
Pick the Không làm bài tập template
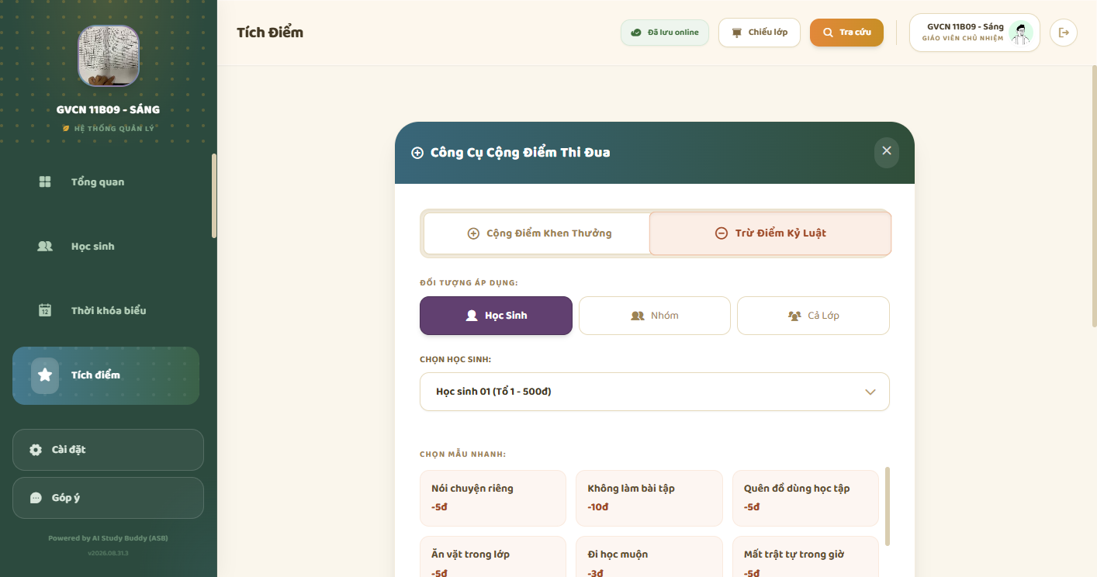tap(649, 498)
